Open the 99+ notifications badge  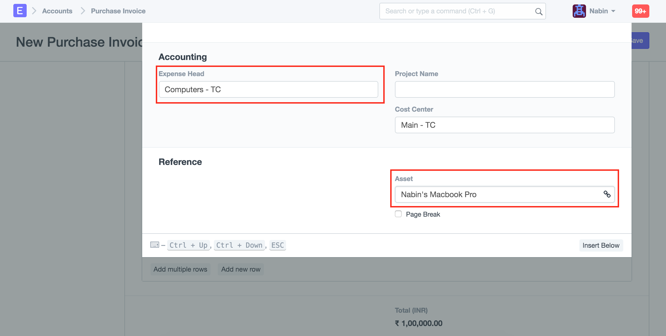[640, 11]
